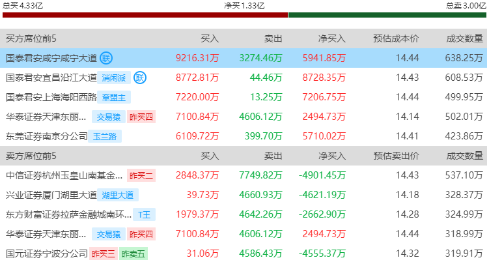Click the 昨买三 badge beside 国元证券宁波分公司

[104, 253]
